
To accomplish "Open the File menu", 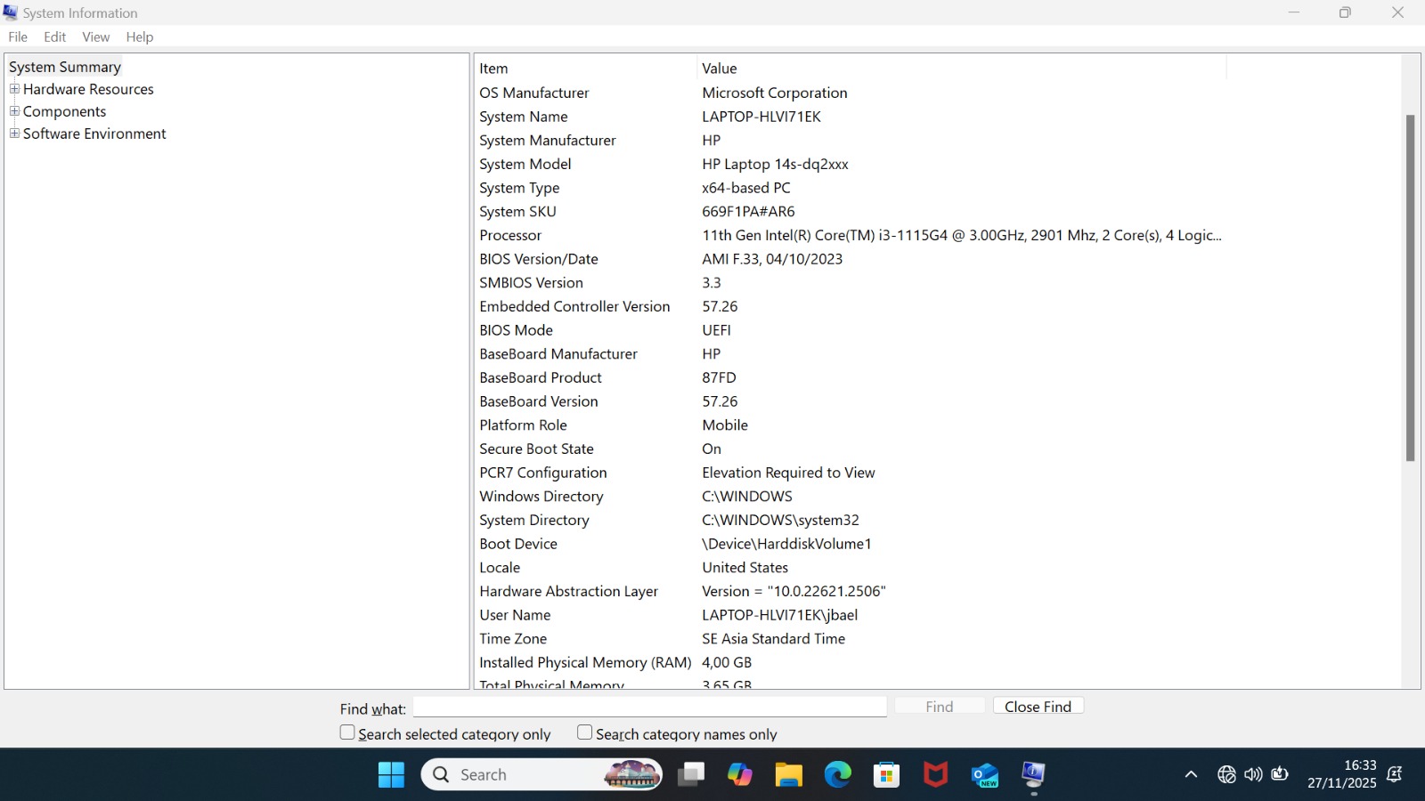I will (18, 36).
